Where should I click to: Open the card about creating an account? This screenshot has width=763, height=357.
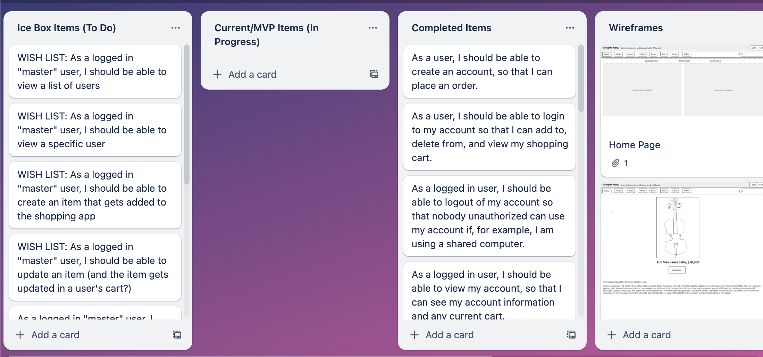click(489, 72)
